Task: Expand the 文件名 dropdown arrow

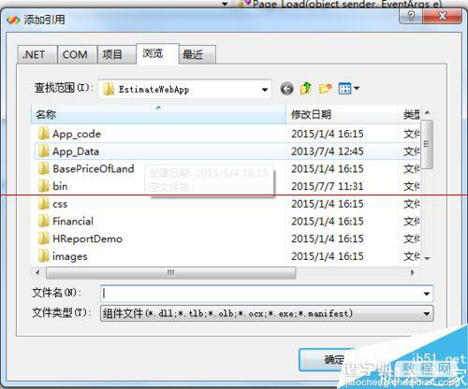Action: point(427,294)
